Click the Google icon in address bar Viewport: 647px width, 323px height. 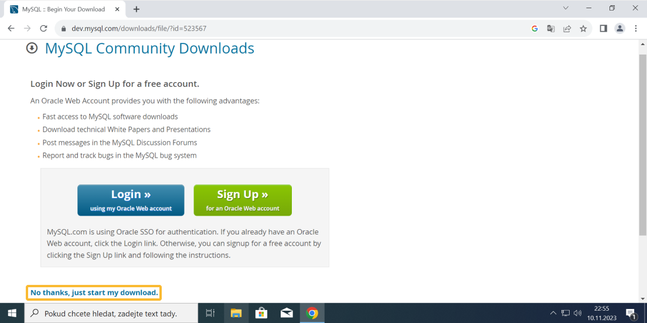coord(534,28)
